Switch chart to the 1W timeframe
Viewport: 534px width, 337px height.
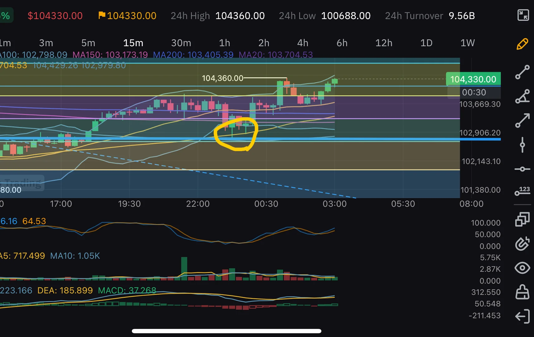[x=468, y=43]
